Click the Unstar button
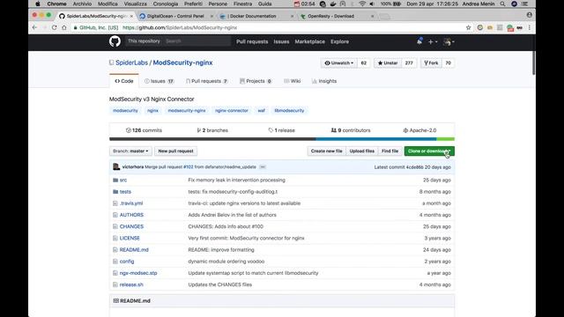 pos(388,63)
